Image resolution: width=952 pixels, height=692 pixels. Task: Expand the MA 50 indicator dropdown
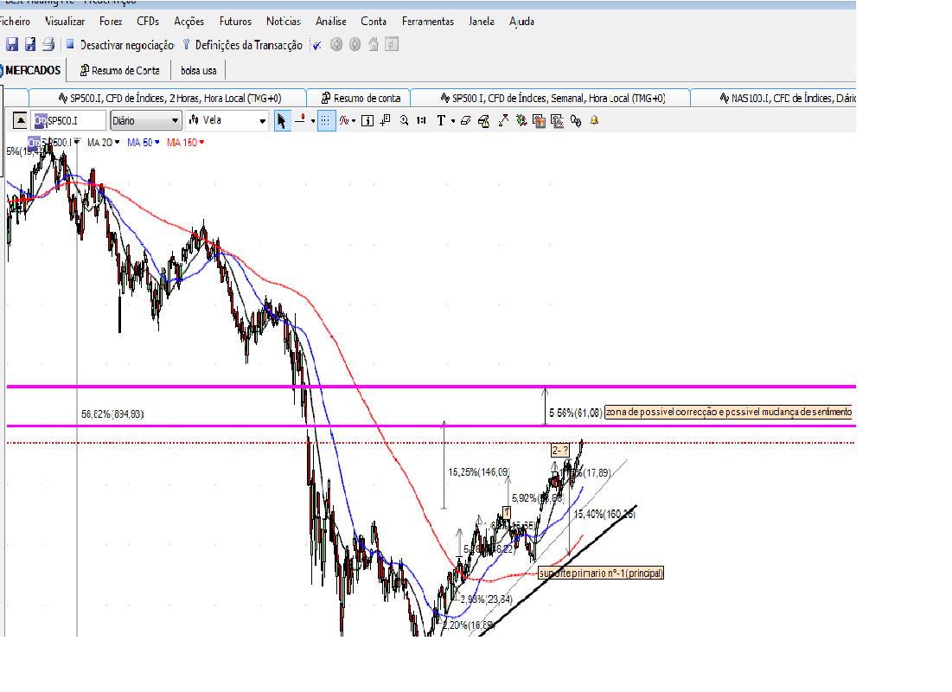[157, 143]
